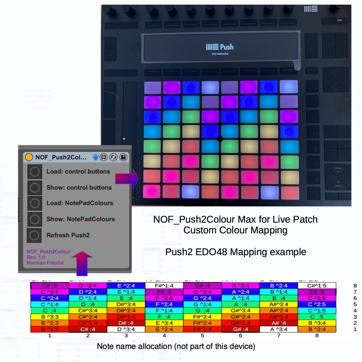Select the 'C :5' green cell
The width and height of the screenshot is (362, 362).
point(317,317)
